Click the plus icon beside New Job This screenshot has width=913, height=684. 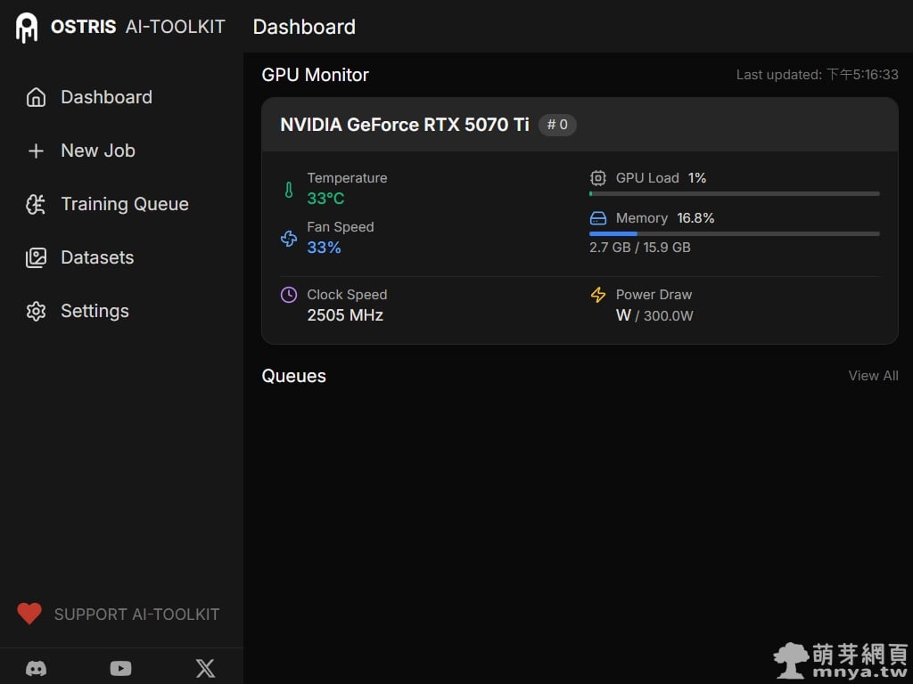36,151
